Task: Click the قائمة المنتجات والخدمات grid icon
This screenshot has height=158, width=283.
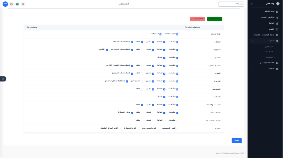Action: click(x=277, y=35)
